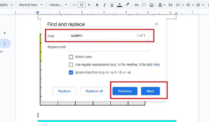Click the checklist icon
209x122 pixels.
(178, 5)
